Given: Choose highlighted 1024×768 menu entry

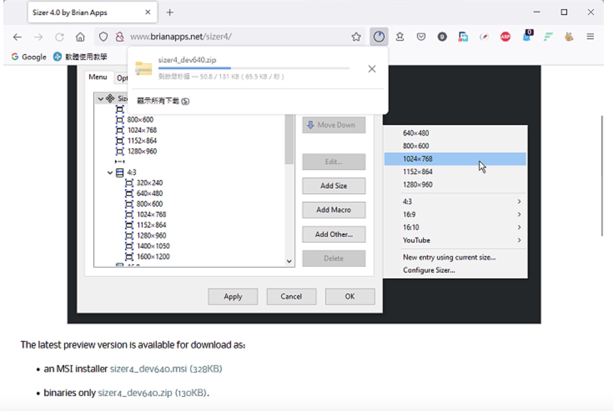Looking at the screenshot, I should (x=455, y=159).
